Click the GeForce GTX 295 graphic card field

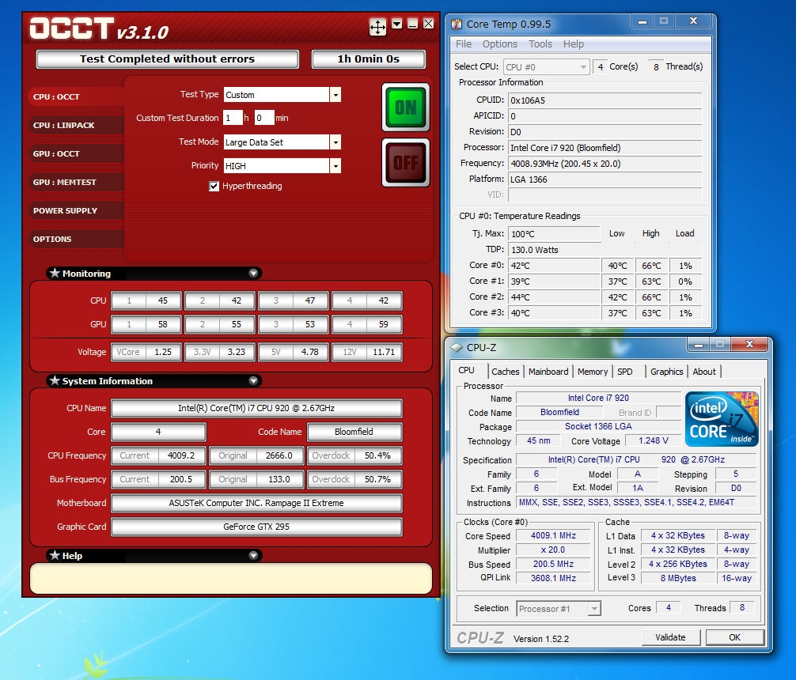coord(256,527)
